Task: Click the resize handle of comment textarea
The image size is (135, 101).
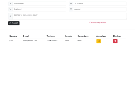Action: 126,19
